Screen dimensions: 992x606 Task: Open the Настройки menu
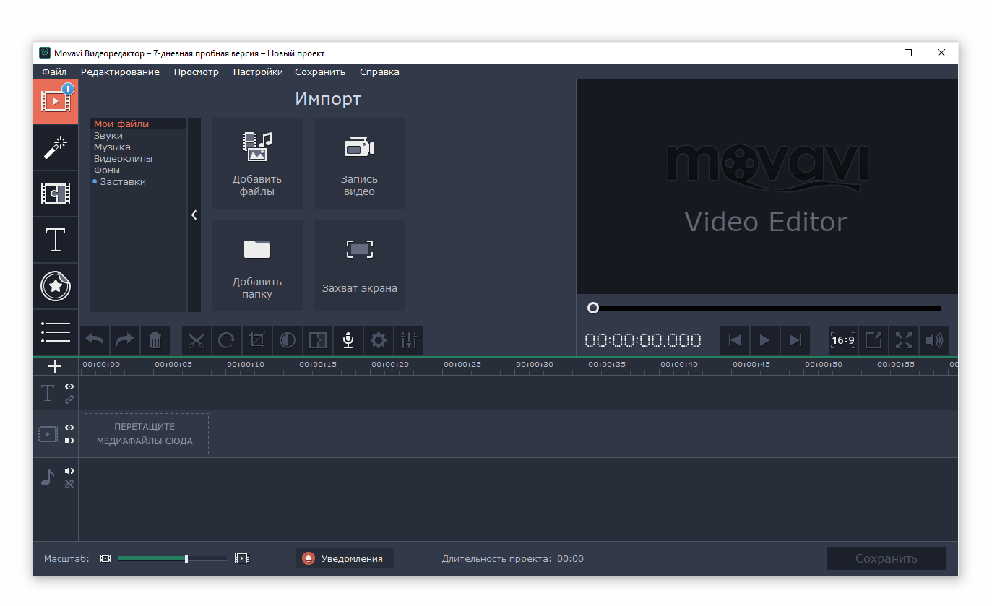[x=257, y=72]
